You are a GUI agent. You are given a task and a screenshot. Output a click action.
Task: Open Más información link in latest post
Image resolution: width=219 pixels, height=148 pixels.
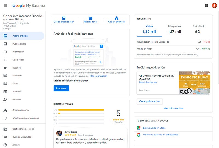pyautogui.click(x=148, y=82)
